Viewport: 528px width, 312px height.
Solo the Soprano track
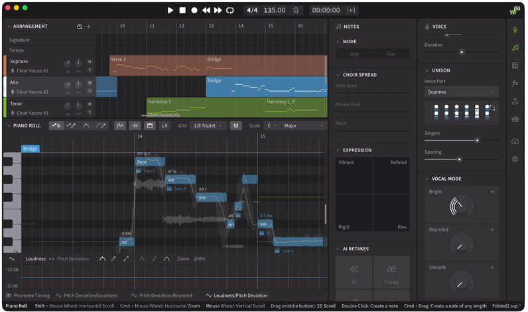click(x=90, y=70)
